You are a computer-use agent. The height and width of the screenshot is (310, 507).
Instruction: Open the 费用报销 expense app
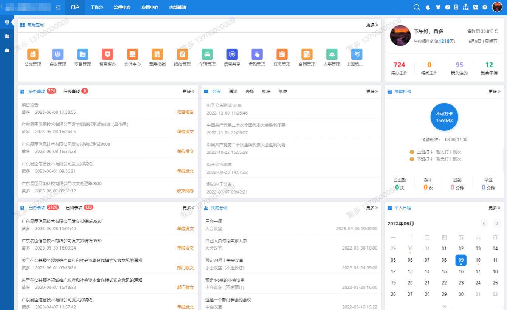click(x=157, y=54)
